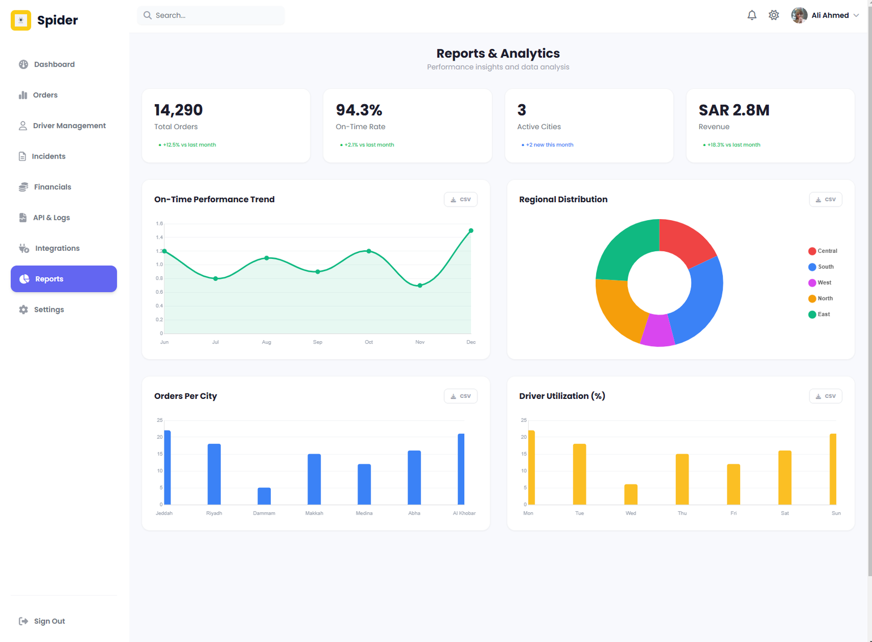Open settings gear icon in header
872x642 pixels.
tap(773, 15)
